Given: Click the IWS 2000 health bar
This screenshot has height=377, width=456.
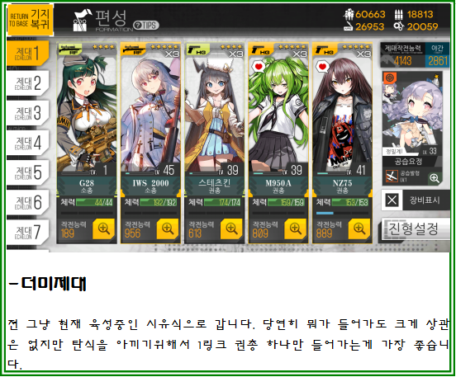Looking at the screenshot, I should tap(159, 202).
